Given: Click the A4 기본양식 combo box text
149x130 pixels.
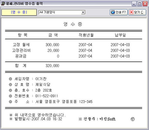Looking at the screenshot, I should (47, 12).
